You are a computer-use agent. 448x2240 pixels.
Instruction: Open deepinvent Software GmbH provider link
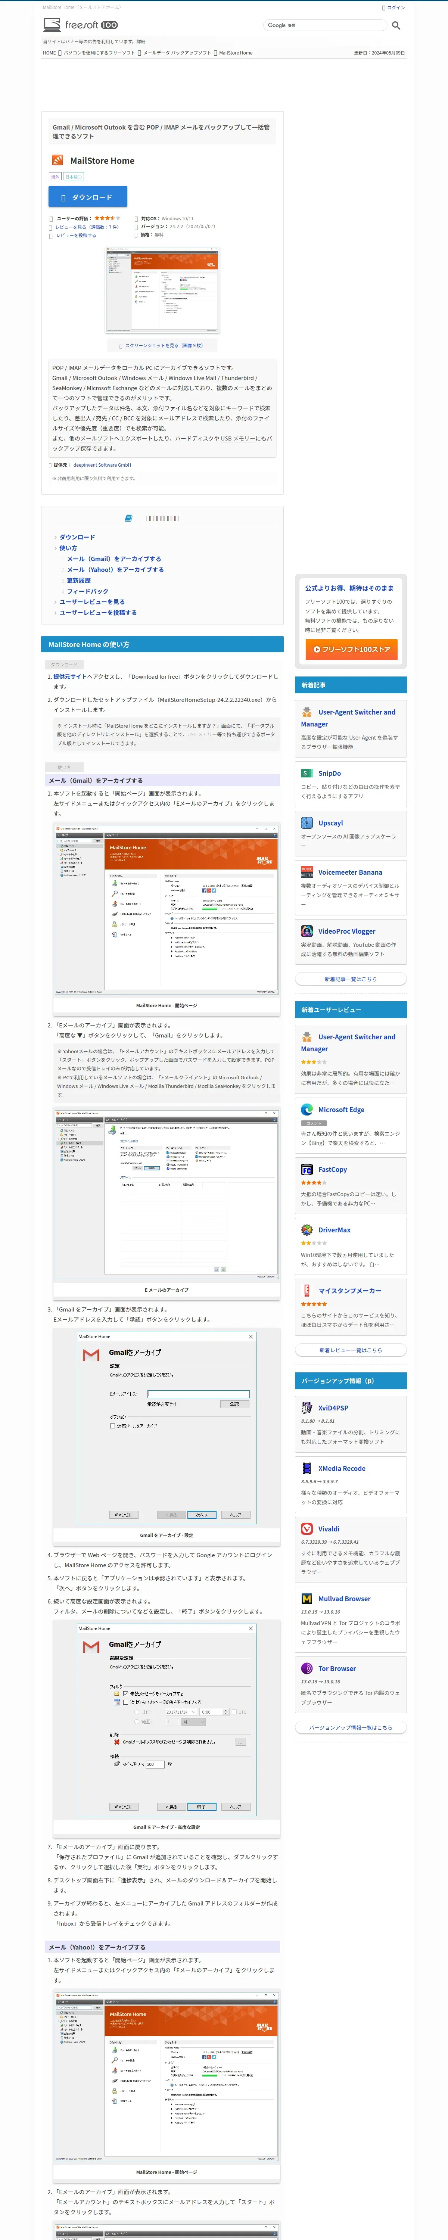(x=102, y=465)
